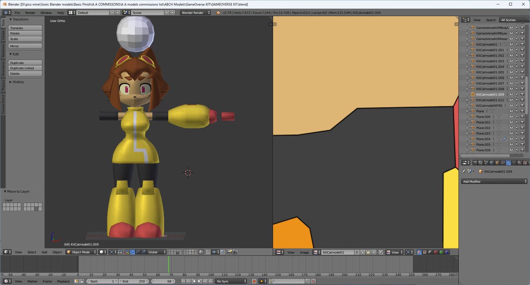Toggle the 3D manipulator widget icon

coord(126,252)
